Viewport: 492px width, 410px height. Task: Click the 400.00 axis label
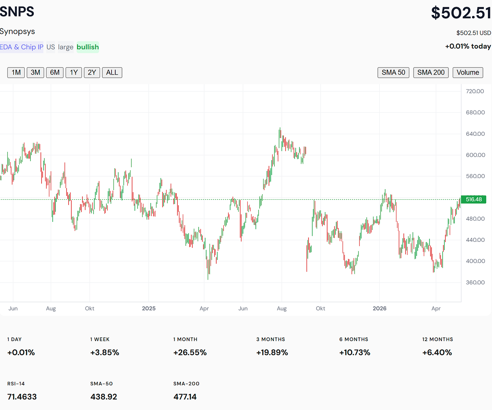click(x=475, y=261)
